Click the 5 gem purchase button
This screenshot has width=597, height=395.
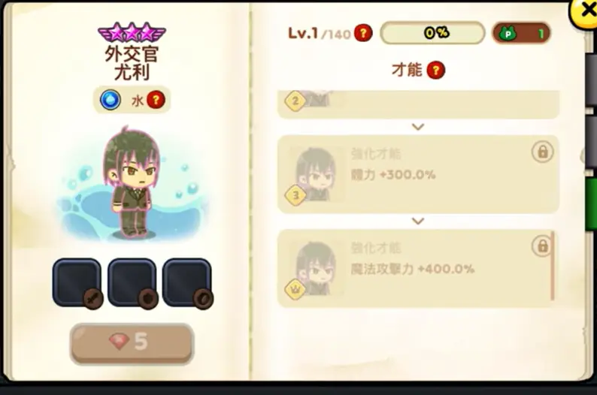(x=132, y=343)
